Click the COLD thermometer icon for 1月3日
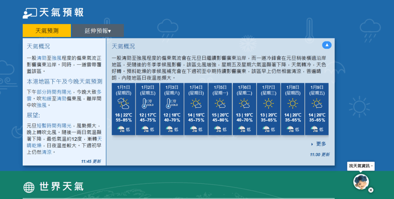394x199 pixels. click(x=172, y=103)
